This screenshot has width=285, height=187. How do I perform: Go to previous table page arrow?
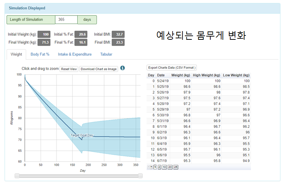[149, 167]
